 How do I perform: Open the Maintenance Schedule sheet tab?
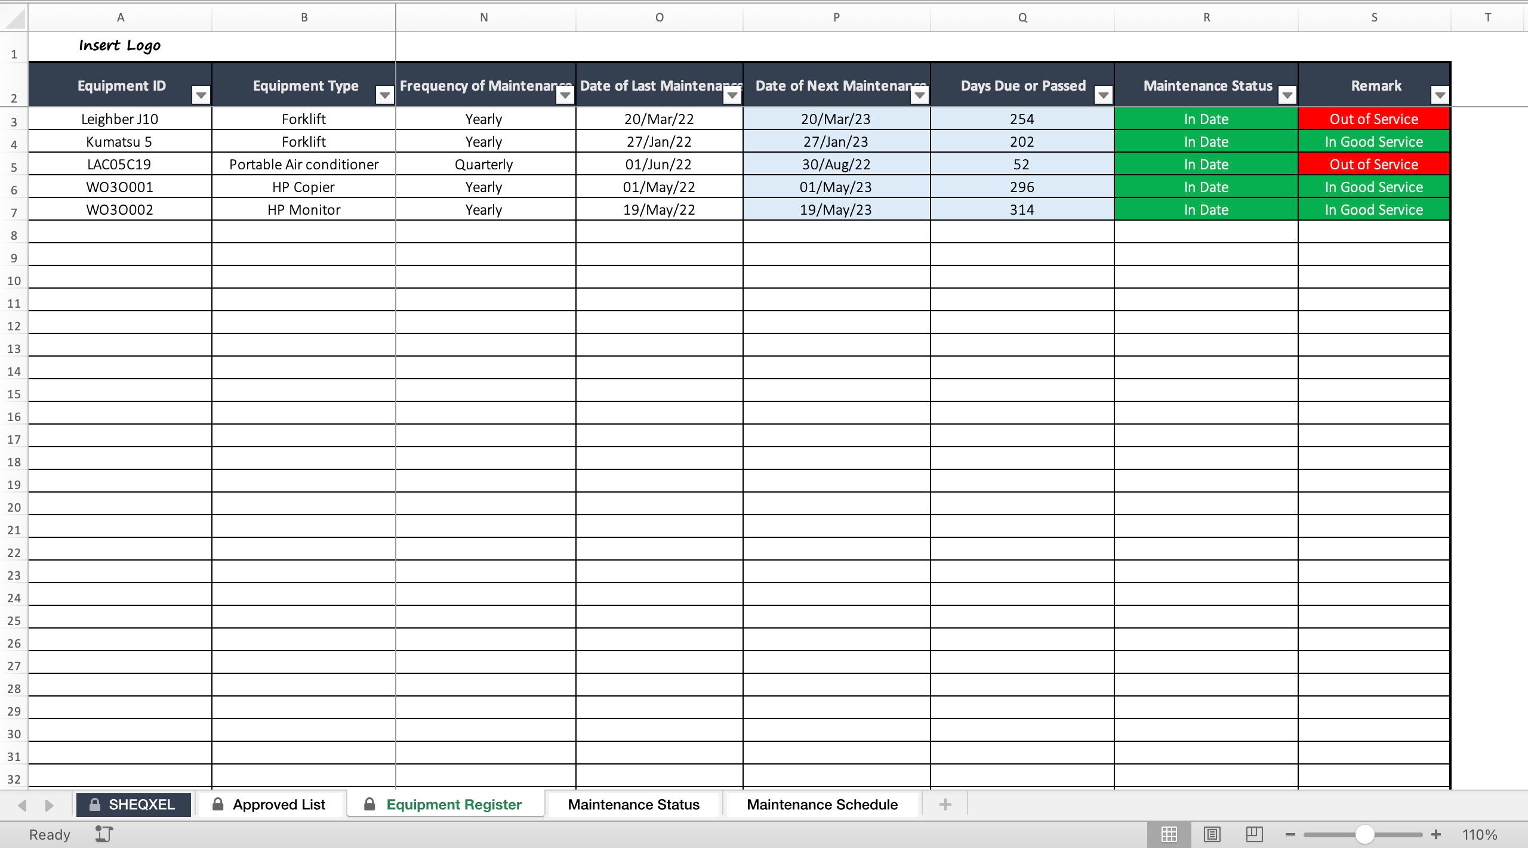click(822, 804)
